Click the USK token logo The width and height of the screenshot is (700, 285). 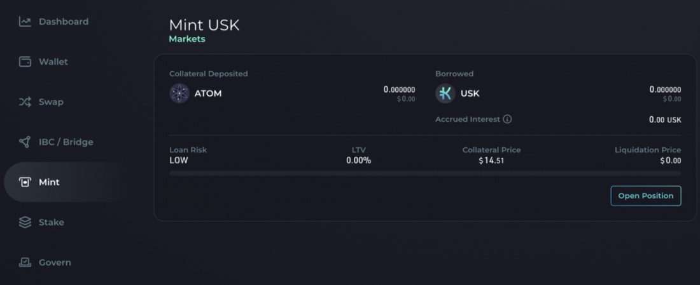[445, 93]
